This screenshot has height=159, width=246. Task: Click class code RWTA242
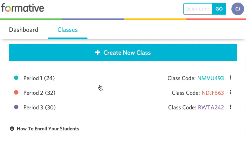tap(211, 107)
